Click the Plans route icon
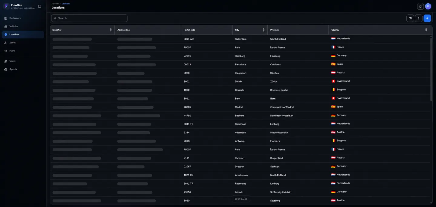 (6, 51)
